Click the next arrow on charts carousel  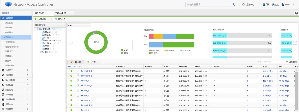click(x=295, y=43)
